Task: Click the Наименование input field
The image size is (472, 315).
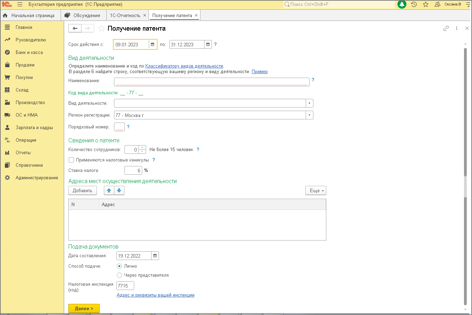Action: coord(212,81)
